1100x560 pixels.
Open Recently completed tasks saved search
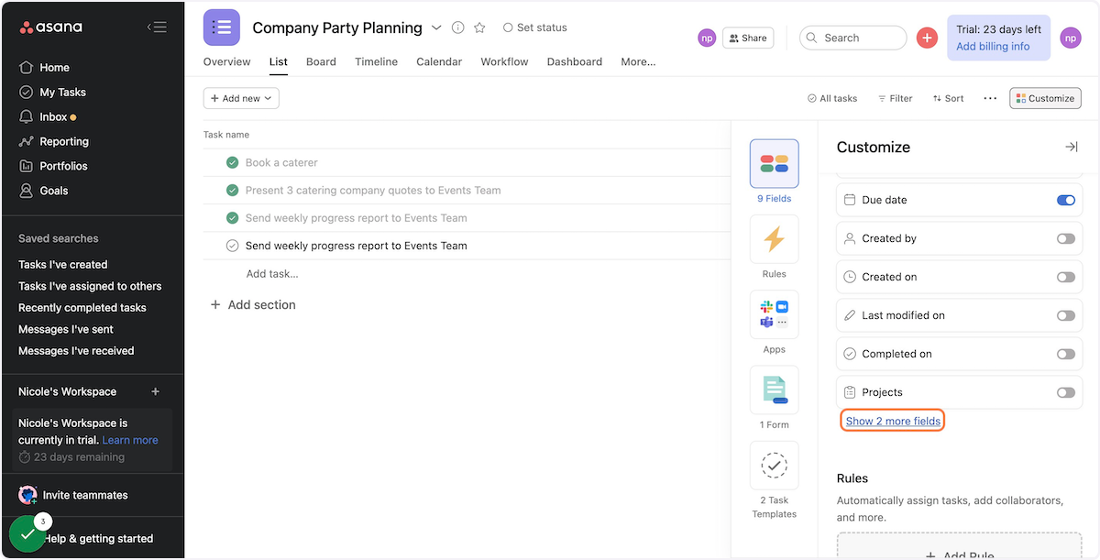click(82, 308)
